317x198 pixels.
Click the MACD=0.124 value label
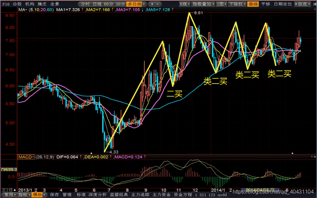click(x=129, y=157)
